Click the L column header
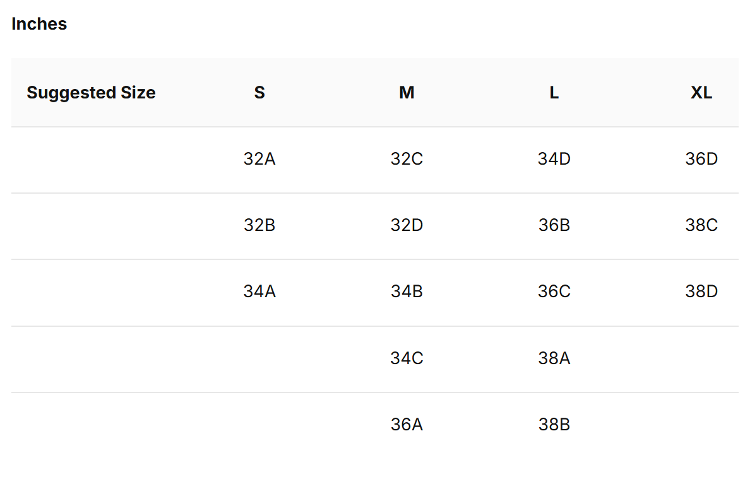The width and height of the screenshot is (750, 501). 554,92
